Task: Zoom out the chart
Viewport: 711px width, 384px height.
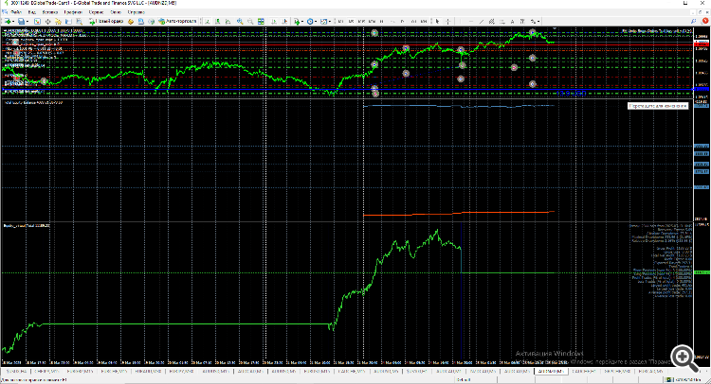Action: (250, 21)
